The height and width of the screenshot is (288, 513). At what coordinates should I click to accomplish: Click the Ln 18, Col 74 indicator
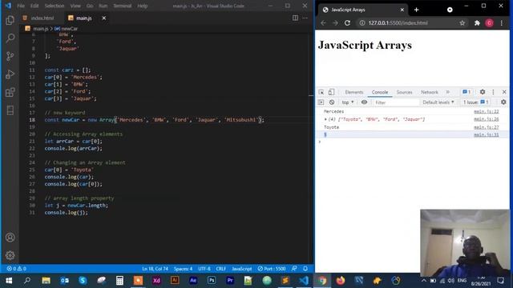(x=155, y=269)
